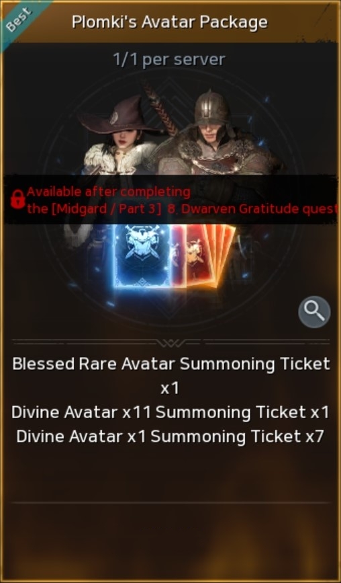Screen dimensions: 341x583
Task: Click the 1/1 per server limit text
Action: coord(169,59)
